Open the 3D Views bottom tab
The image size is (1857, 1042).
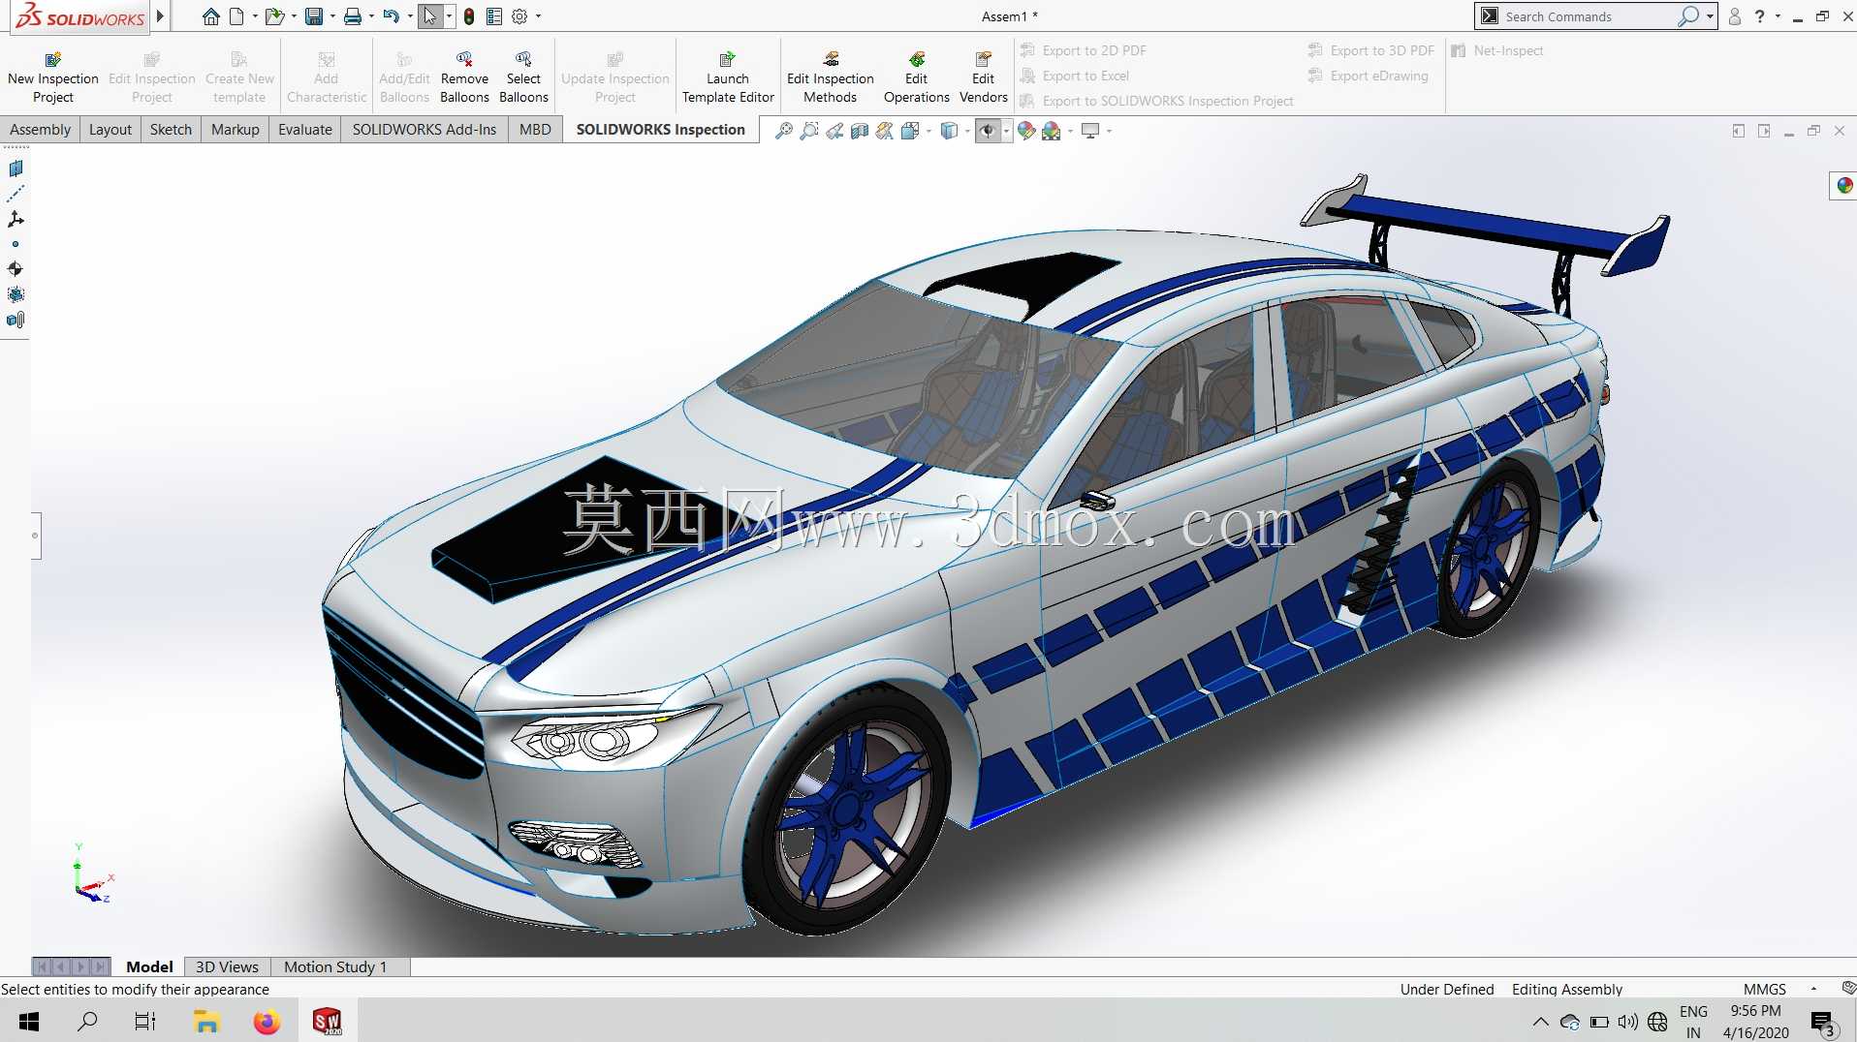(227, 966)
